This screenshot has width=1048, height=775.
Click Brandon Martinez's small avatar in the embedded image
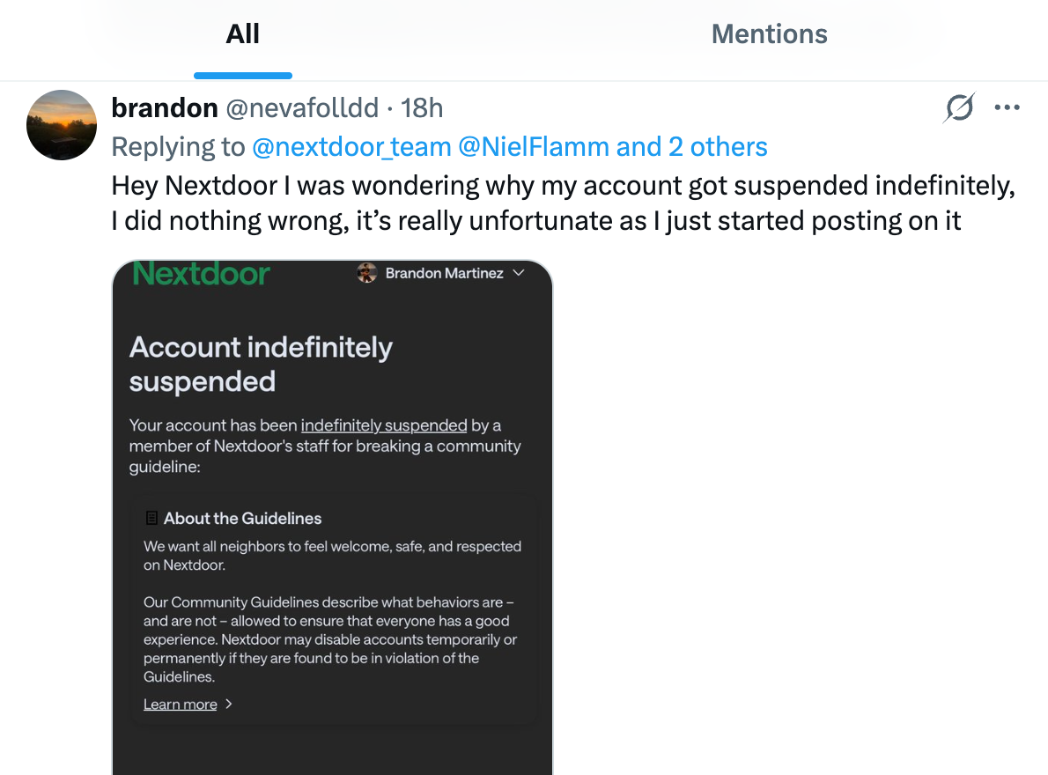click(x=367, y=273)
